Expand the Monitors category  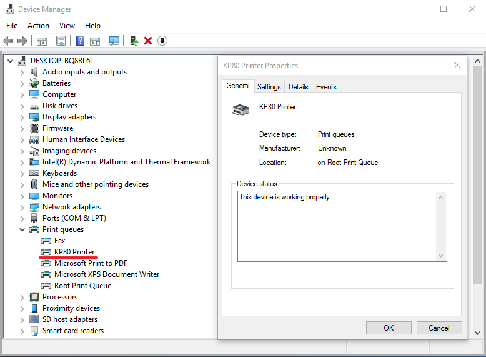tap(22, 196)
